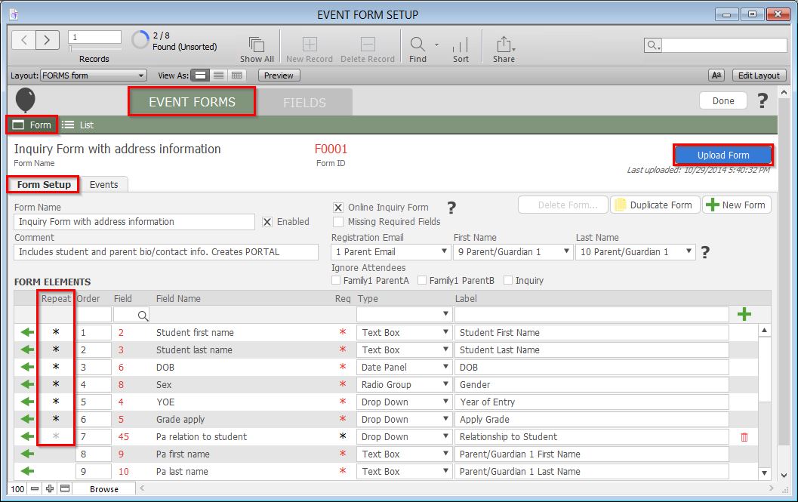Open the FIELDS tab
Image resolution: width=798 pixels, height=502 pixels.
coord(304,103)
